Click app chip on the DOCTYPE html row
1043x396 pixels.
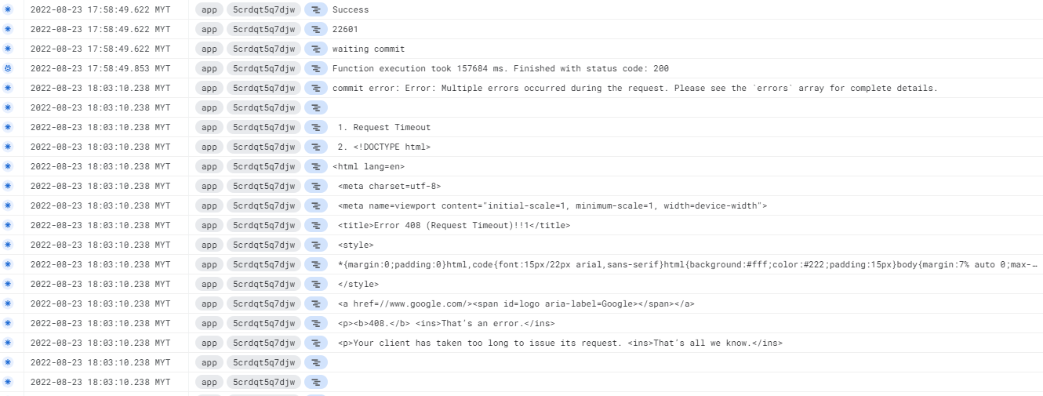tap(209, 147)
